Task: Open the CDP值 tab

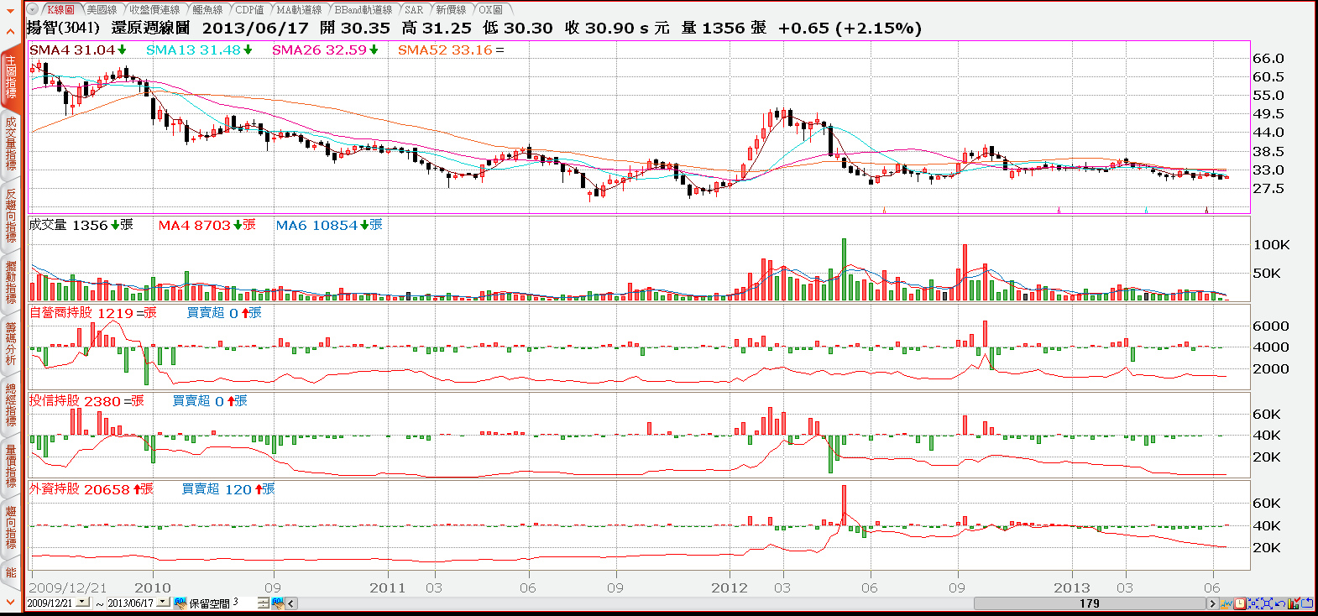Action: point(249,9)
